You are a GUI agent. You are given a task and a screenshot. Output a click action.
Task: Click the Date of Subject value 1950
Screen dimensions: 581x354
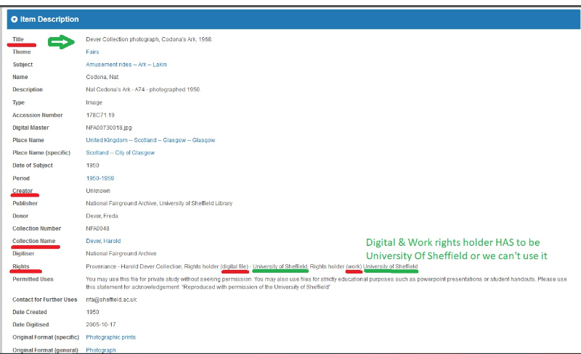pyautogui.click(x=93, y=165)
